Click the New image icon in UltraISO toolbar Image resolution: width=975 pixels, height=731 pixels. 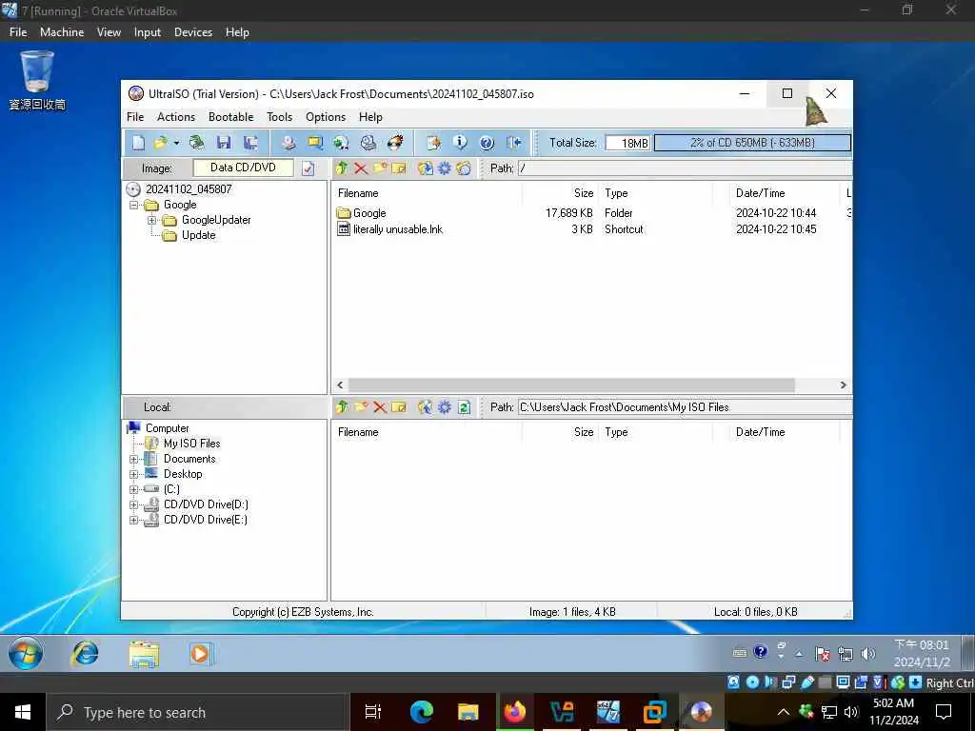click(138, 143)
